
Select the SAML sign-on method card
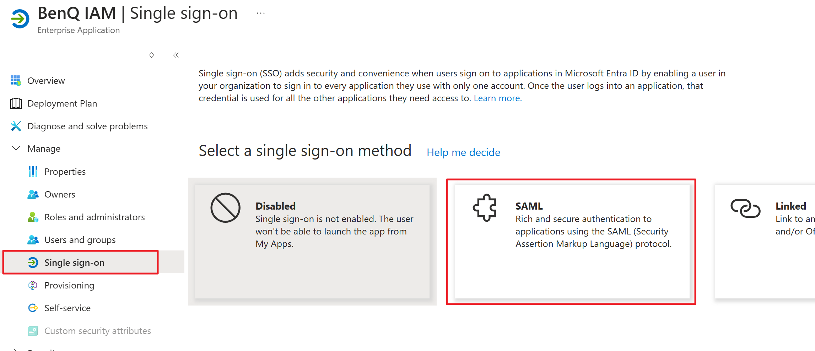[572, 241]
